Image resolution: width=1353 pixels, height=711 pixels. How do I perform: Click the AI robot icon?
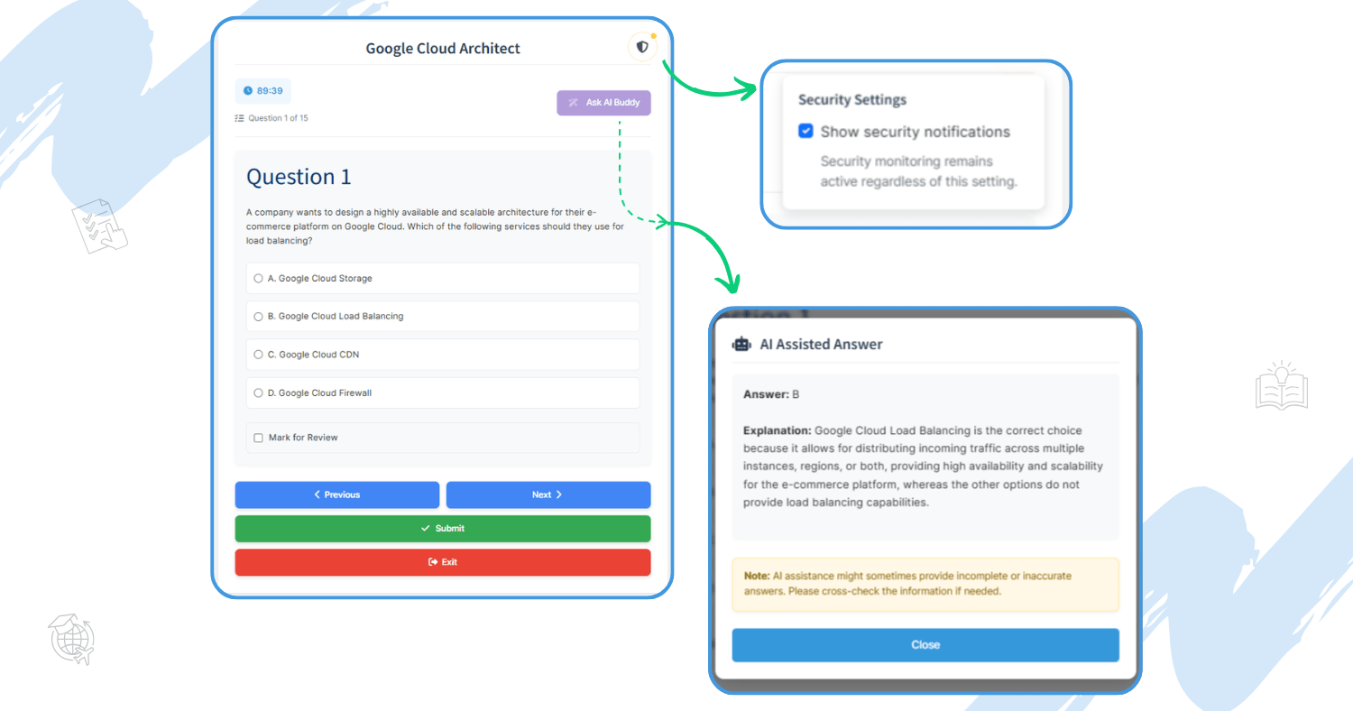[741, 344]
